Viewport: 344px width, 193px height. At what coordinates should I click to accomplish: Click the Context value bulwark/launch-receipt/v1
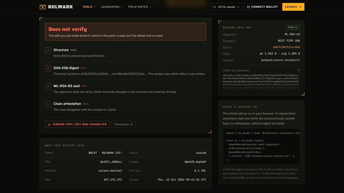(x=281, y=60)
